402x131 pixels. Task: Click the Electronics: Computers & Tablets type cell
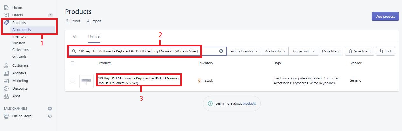(306, 80)
